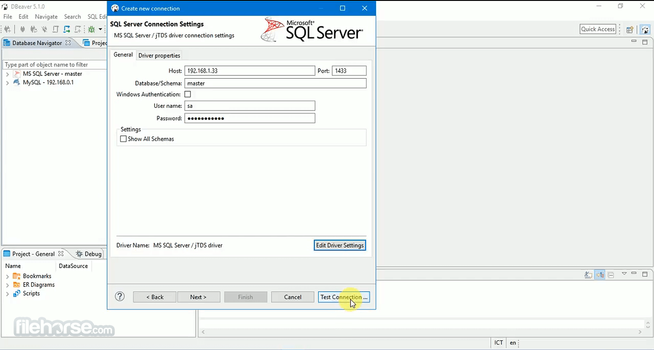654x350 pixels.
Task: Minimize the bottom-right panel
Action: [634, 274]
